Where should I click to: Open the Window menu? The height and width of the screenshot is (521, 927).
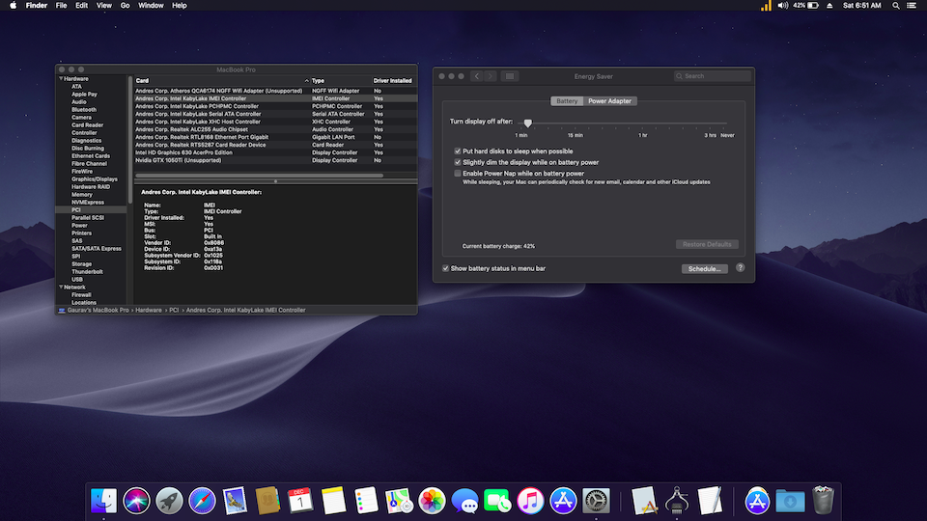(151, 6)
